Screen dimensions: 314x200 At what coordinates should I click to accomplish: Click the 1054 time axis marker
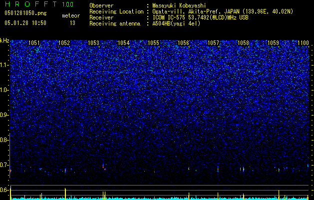[124, 43]
